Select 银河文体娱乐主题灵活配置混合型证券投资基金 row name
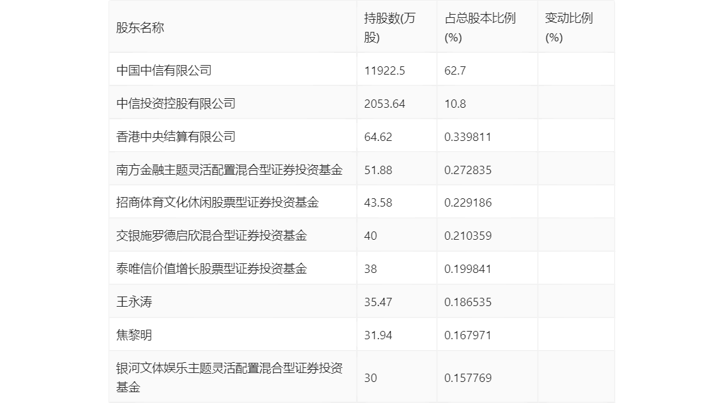The image size is (724, 403). click(229, 377)
